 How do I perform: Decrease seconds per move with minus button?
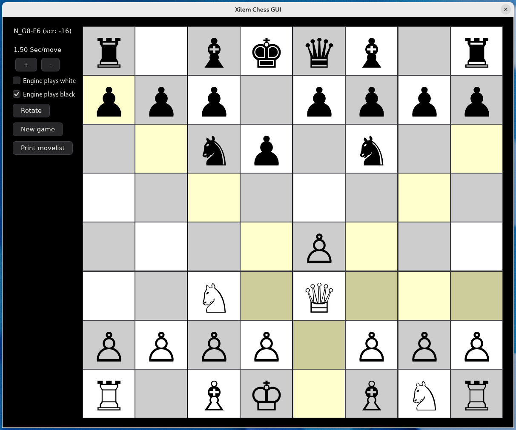pyautogui.click(x=50, y=65)
